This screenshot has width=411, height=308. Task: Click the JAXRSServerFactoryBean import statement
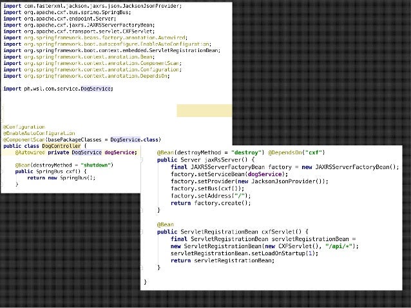coord(79,25)
